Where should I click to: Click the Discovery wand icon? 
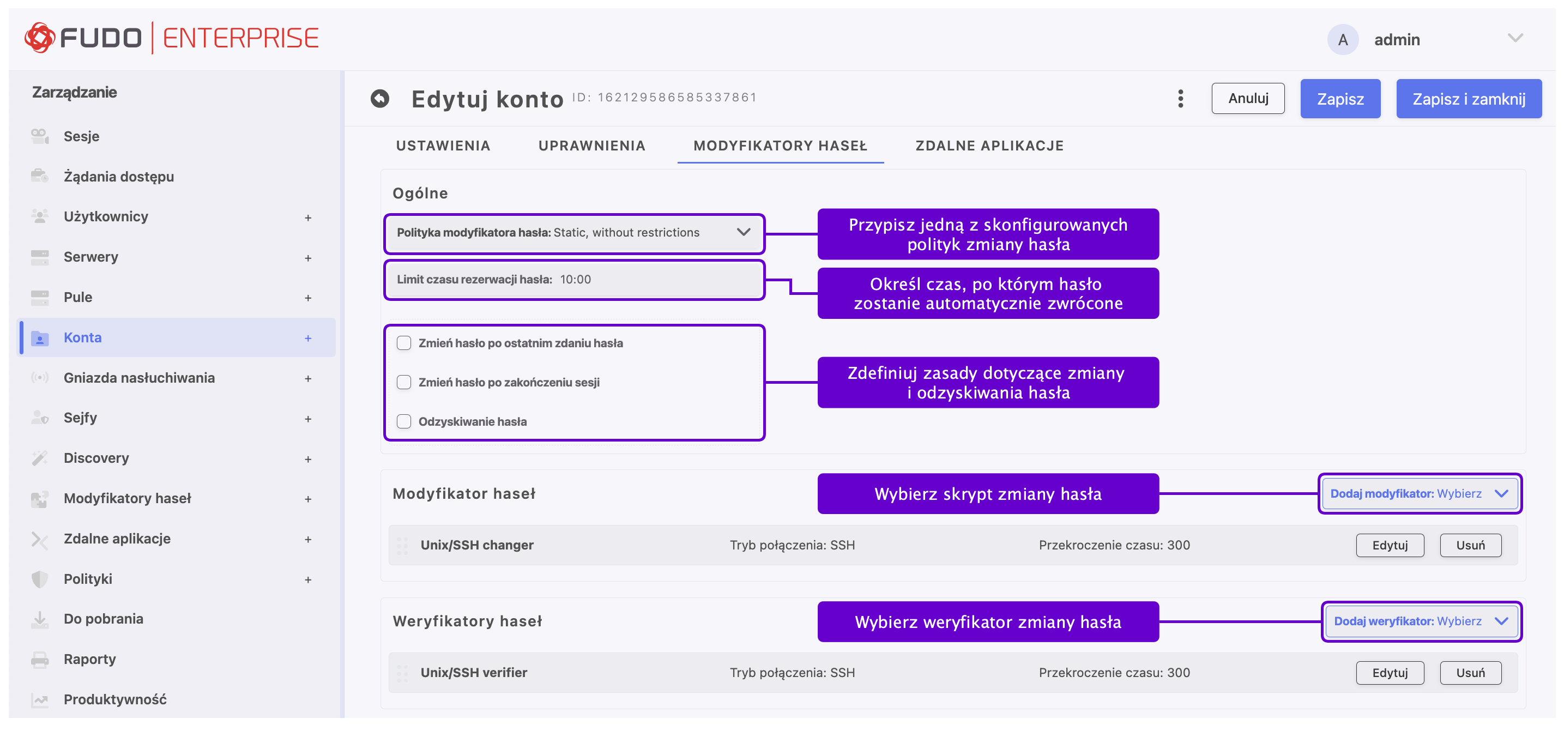(x=40, y=458)
